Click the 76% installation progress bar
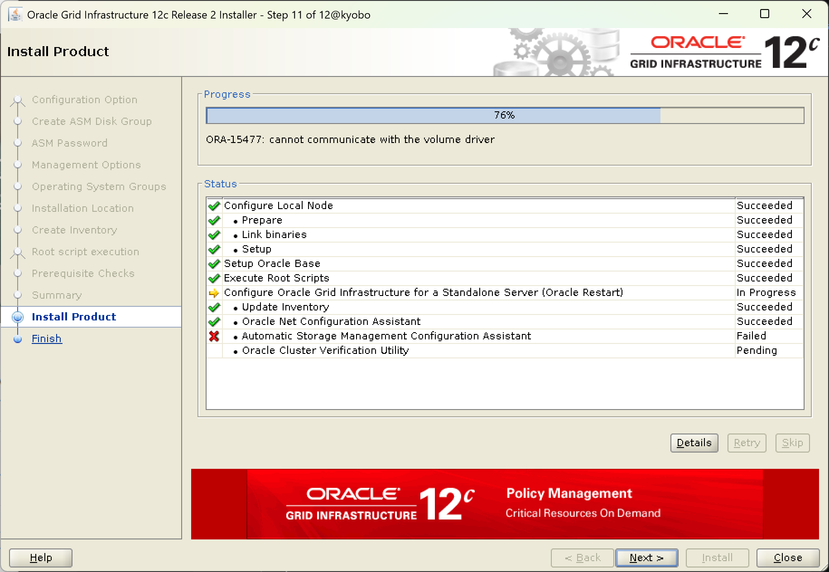The height and width of the screenshot is (572, 829). click(x=505, y=115)
